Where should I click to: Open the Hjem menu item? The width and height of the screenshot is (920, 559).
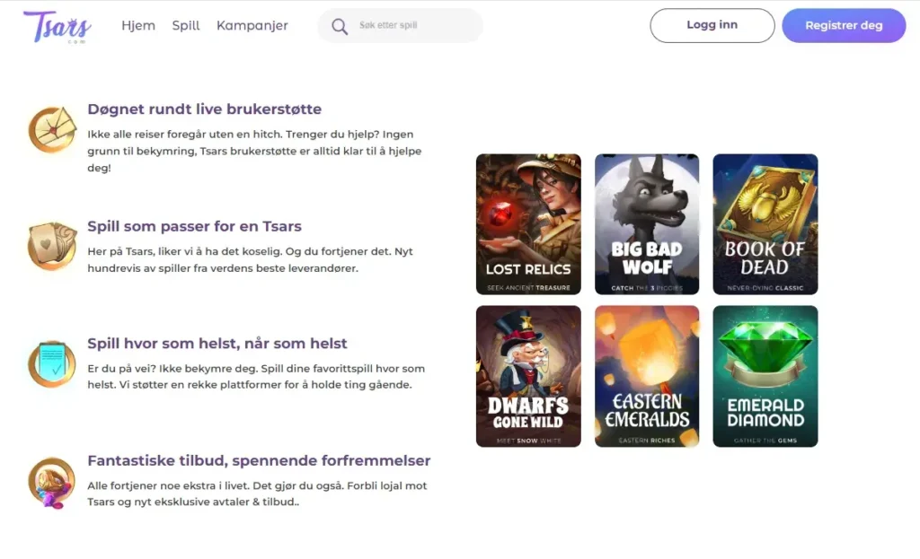138,25
